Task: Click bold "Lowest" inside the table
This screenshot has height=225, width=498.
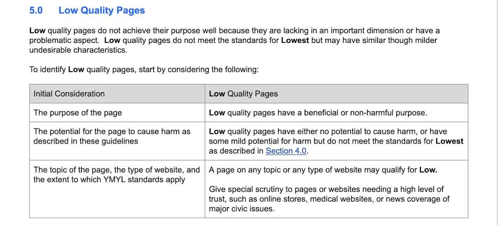Action: click(449, 141)
